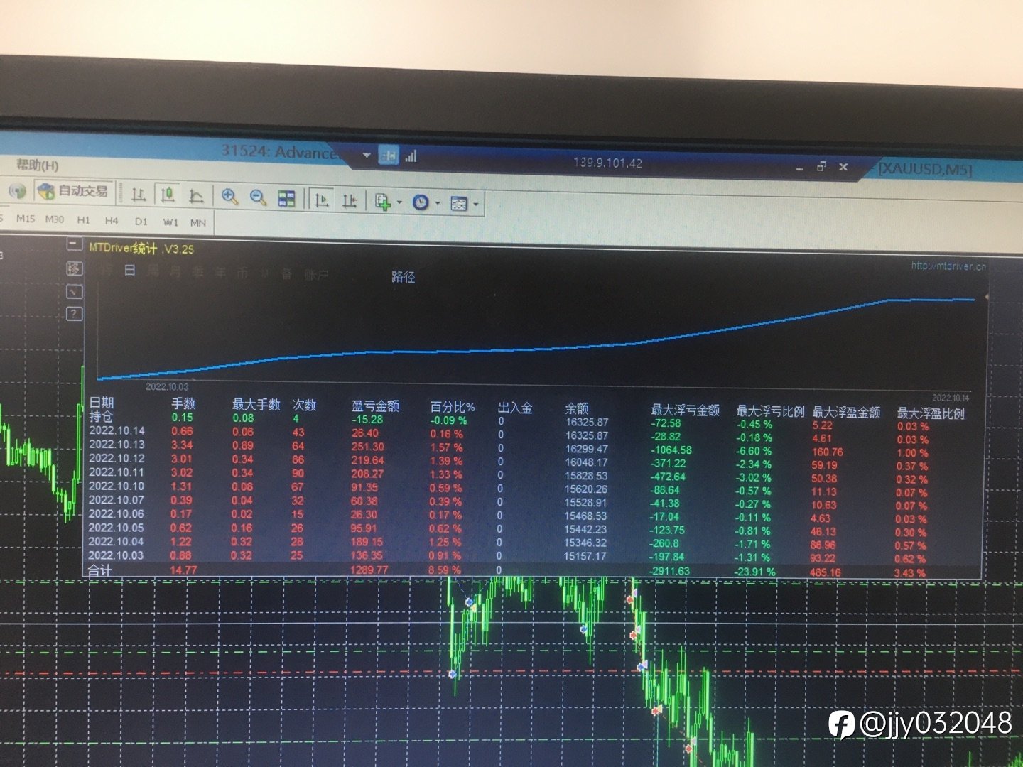Switch to the 账户 account tab
1023x767 pixels.
click(x=316, y=274)
